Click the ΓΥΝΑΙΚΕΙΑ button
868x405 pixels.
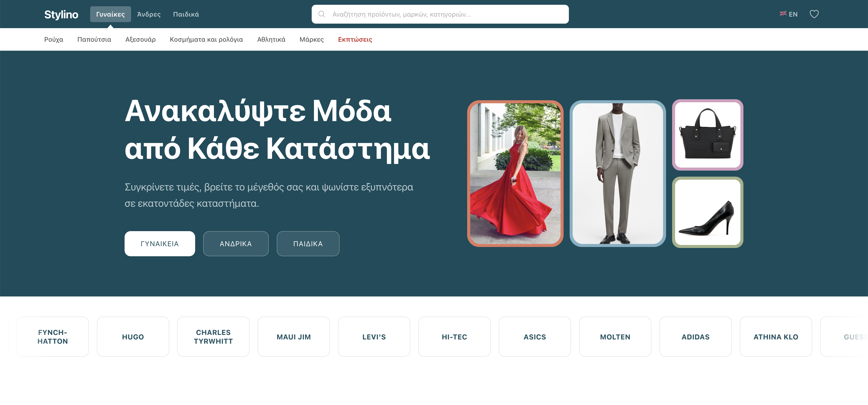(x=160, y=243)
